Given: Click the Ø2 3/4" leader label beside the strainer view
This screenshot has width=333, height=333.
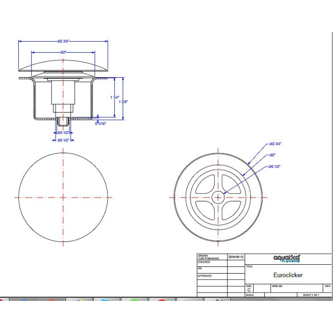Looking at the screenshot, I should click(275, 144).
